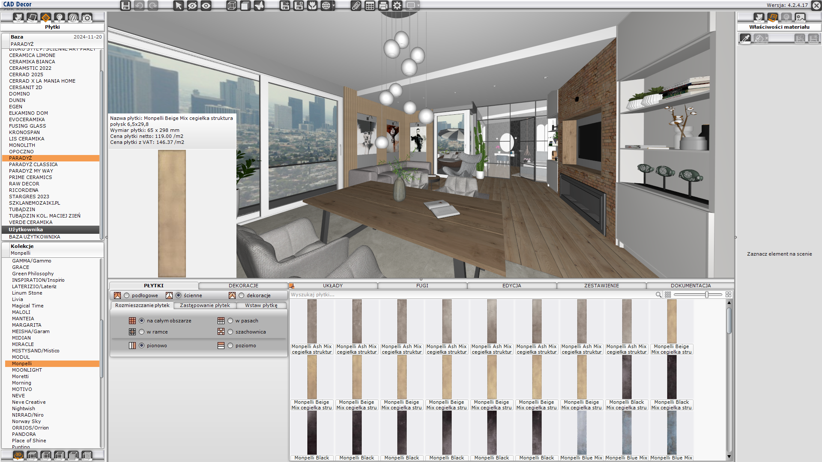The image size is (822, 462).
Task: Choose the poziomo orientation radio button
Action: [230, 346]
